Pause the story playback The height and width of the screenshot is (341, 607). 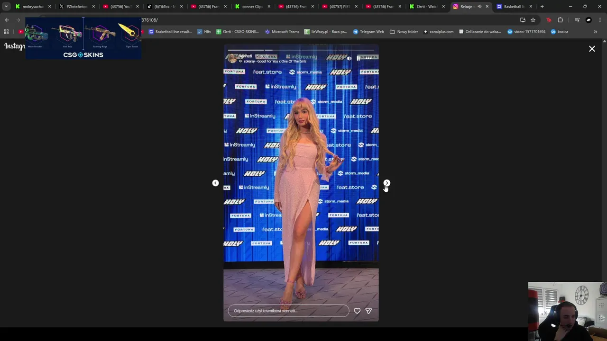(359, 58)
